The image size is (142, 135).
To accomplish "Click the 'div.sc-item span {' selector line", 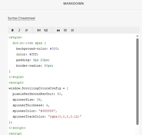I will tap(29, 43).
